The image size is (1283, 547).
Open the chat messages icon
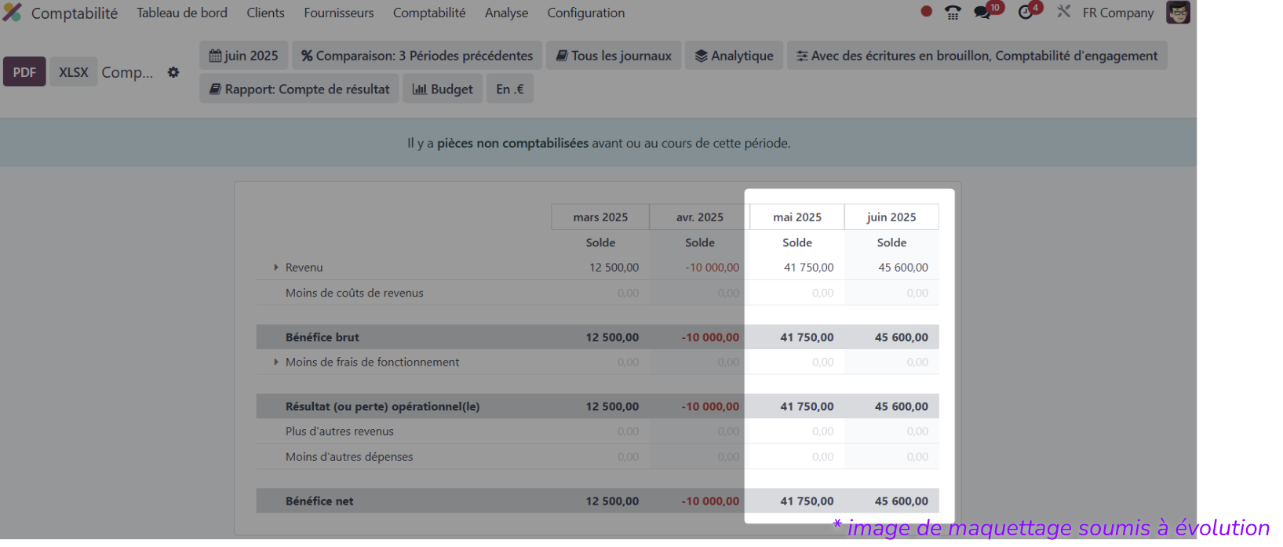[x=982, y=13]
